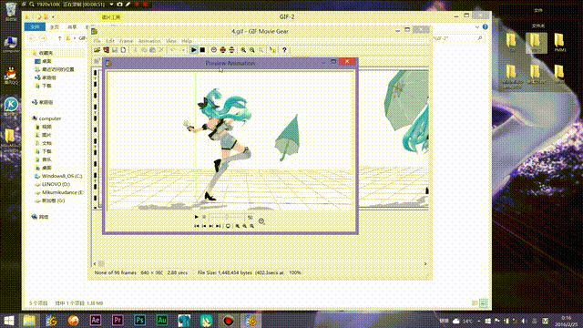Switch Explorer to details list view
Screen dimensions: 583x328
tap(475, 303)
